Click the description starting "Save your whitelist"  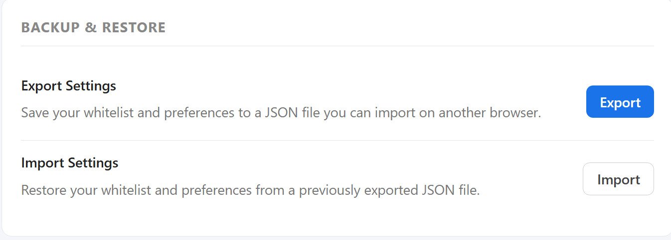tap(281, 113)
